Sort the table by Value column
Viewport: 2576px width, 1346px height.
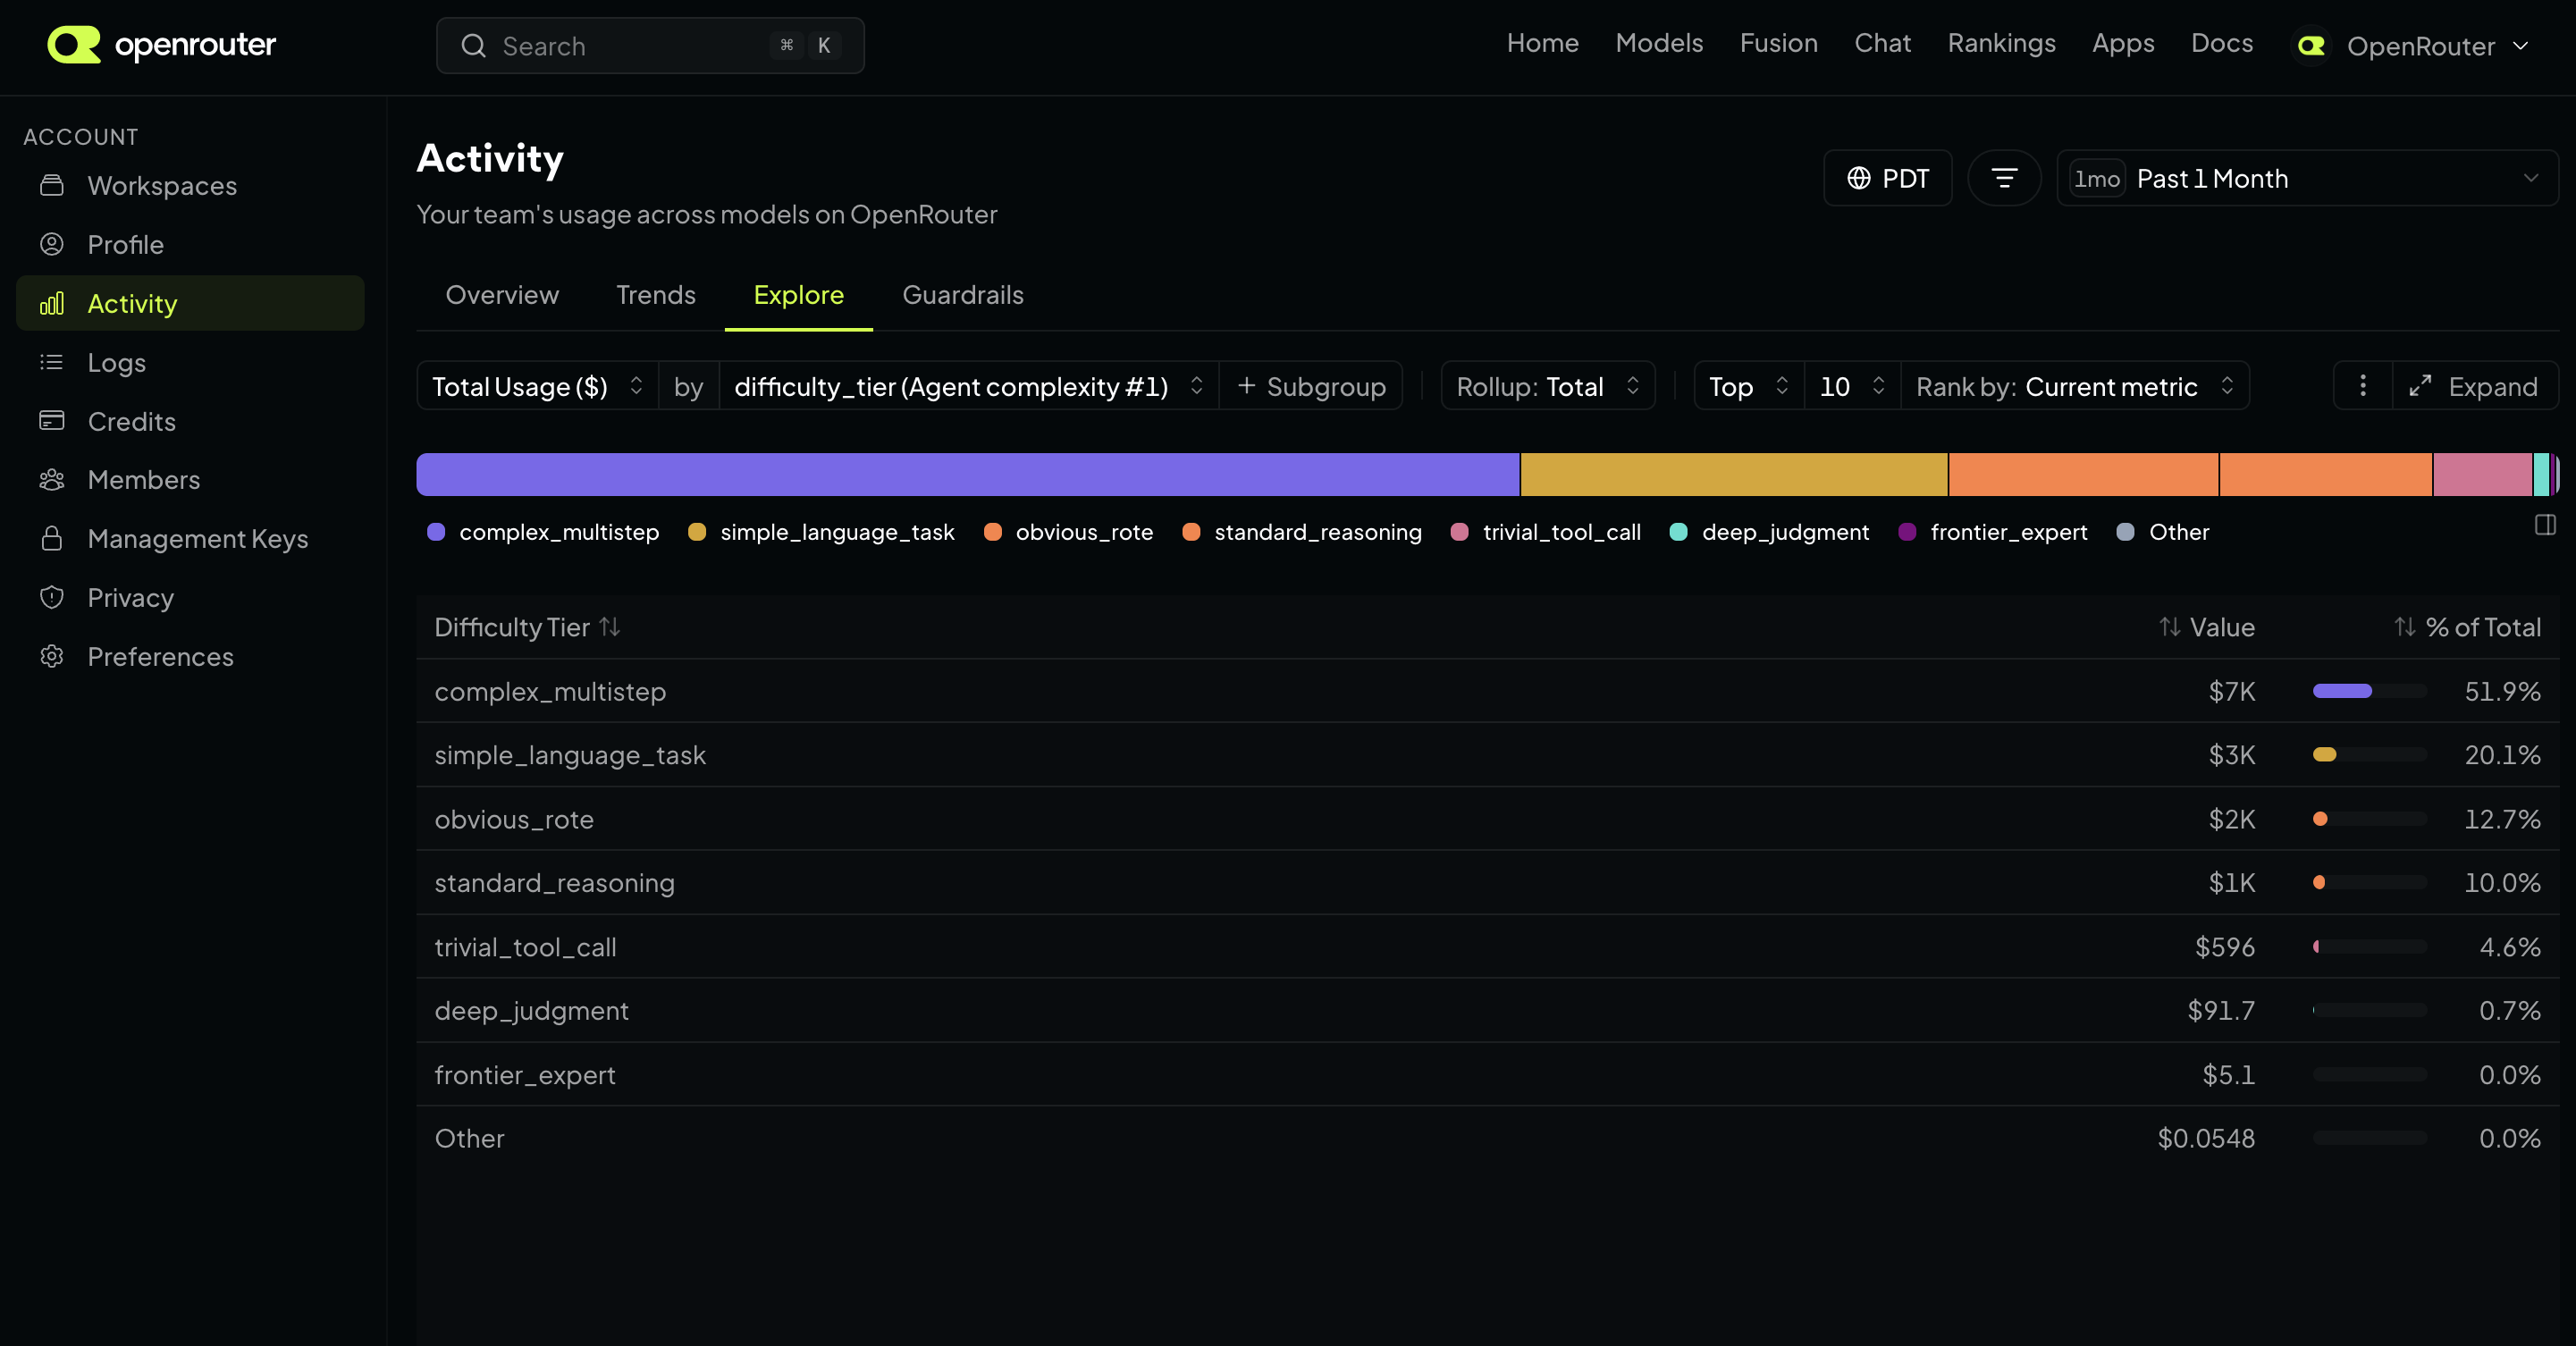[x=2206, y=628]
